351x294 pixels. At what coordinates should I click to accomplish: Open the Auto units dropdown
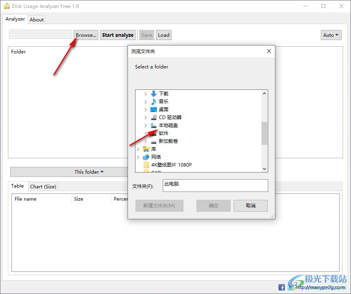(331, 35)
